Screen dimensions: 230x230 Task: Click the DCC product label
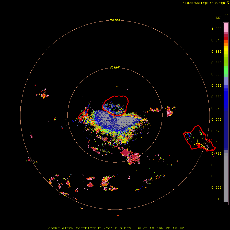[x=225, y=15]
